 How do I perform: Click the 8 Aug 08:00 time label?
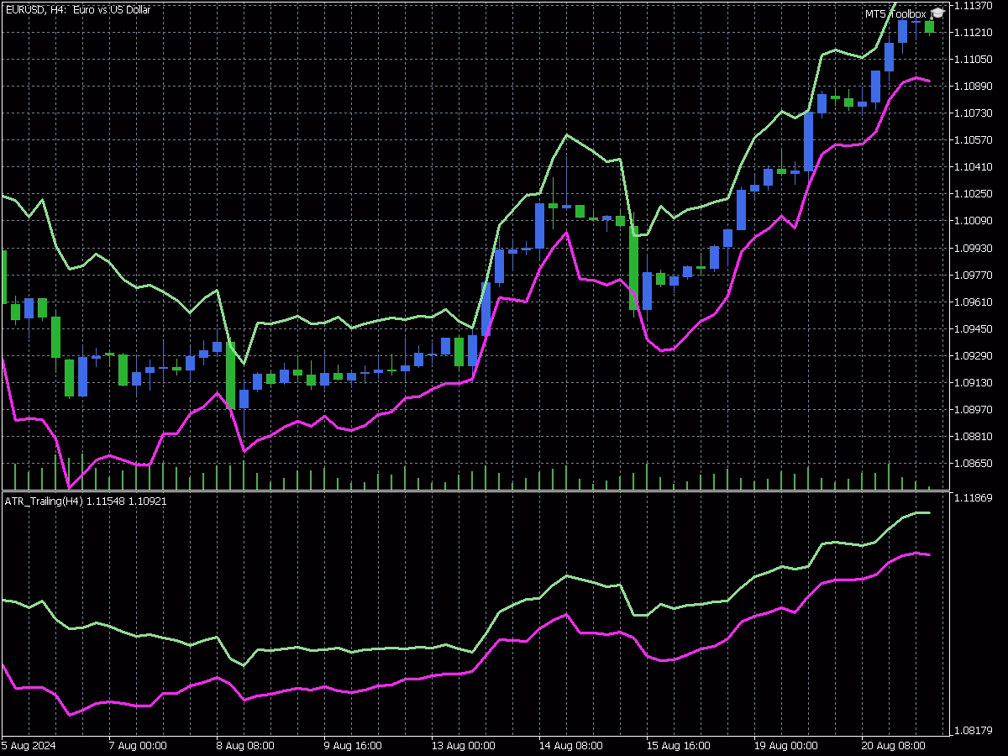pyautogui.click(x=246, y=745)
